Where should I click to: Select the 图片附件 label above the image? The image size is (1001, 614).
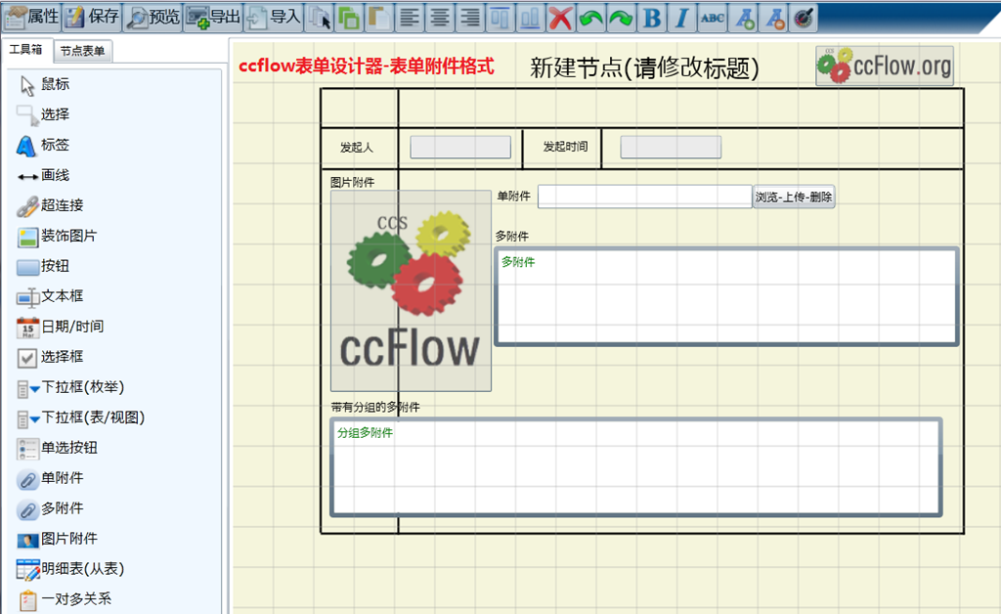(x=352, y=183)
